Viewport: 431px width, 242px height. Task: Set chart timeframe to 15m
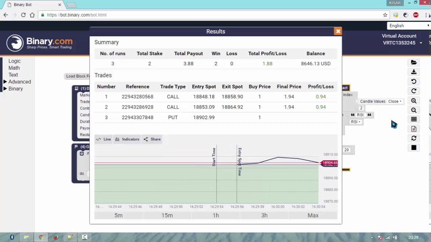click(167, 215)
